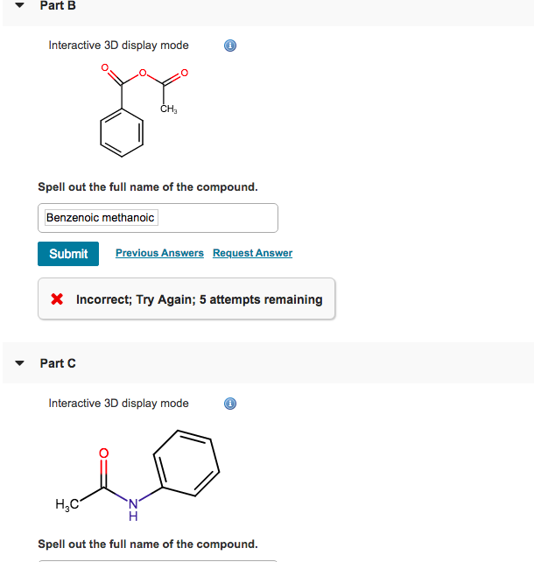This screenshot has width=534, height=562.
Task: Click the CH3 group in Part B
Action: [x=168, y=109]
